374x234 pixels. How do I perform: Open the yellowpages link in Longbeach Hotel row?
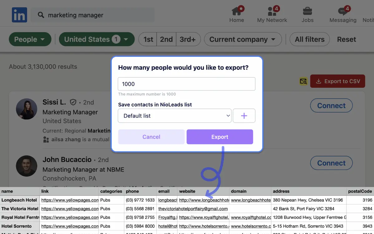point(70,200)
